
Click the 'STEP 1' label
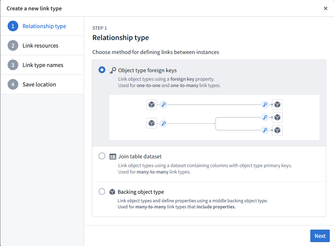point(100,28)
